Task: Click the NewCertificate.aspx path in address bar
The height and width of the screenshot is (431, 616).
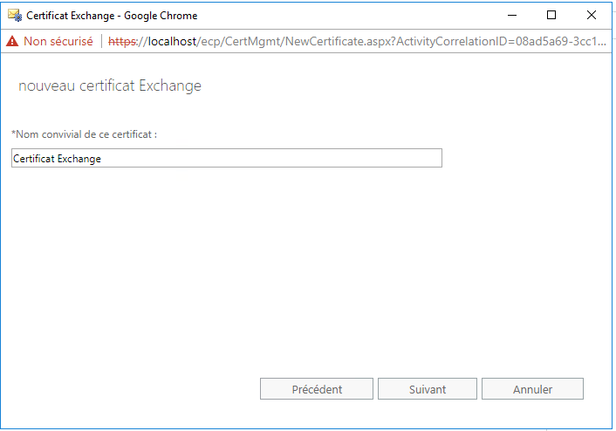Action: point(339,41)
